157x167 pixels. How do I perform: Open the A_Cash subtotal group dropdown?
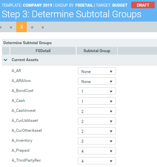(x=97, y=101)
